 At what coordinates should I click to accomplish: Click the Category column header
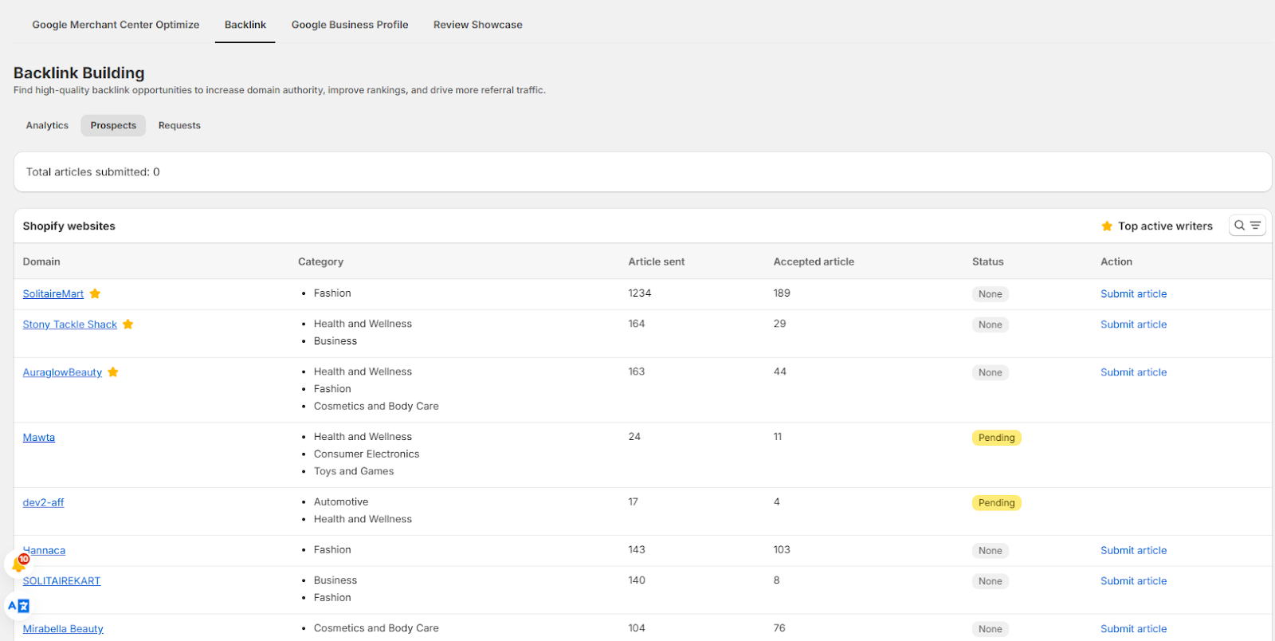tap(320, 262)
